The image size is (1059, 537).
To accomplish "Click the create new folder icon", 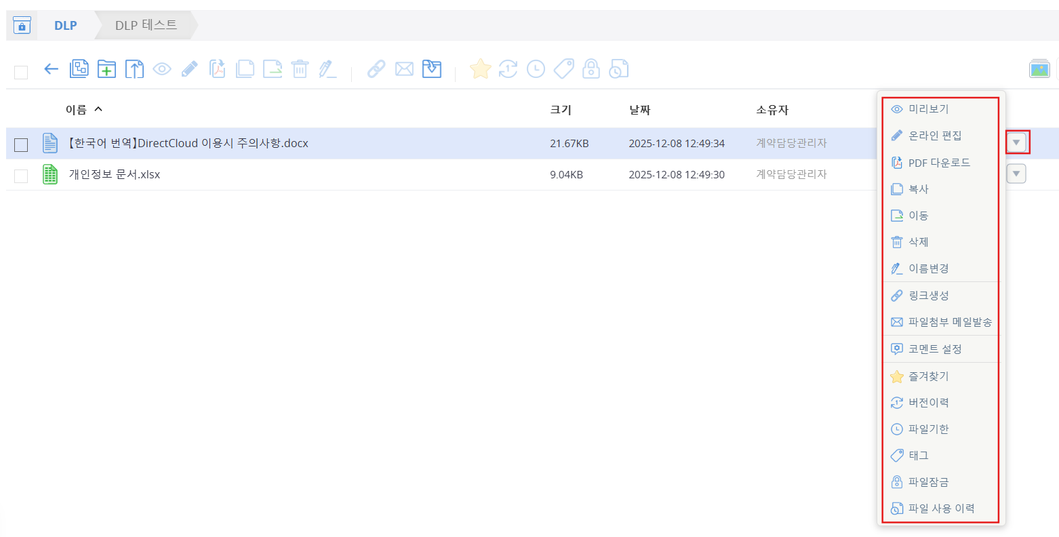I will click(x=106, y=68).
